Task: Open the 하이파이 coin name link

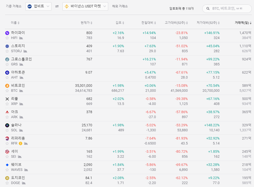Action: click(18, 33)
